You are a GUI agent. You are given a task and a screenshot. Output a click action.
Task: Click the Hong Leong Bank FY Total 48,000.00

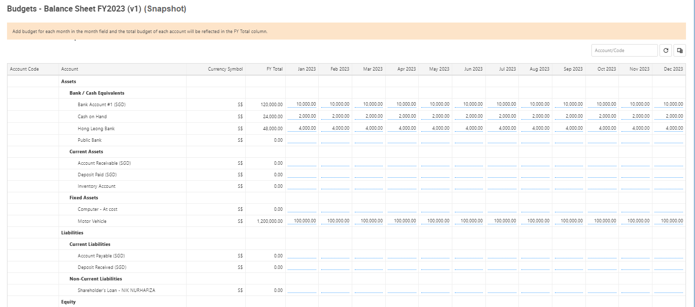(x=273, y=129)
